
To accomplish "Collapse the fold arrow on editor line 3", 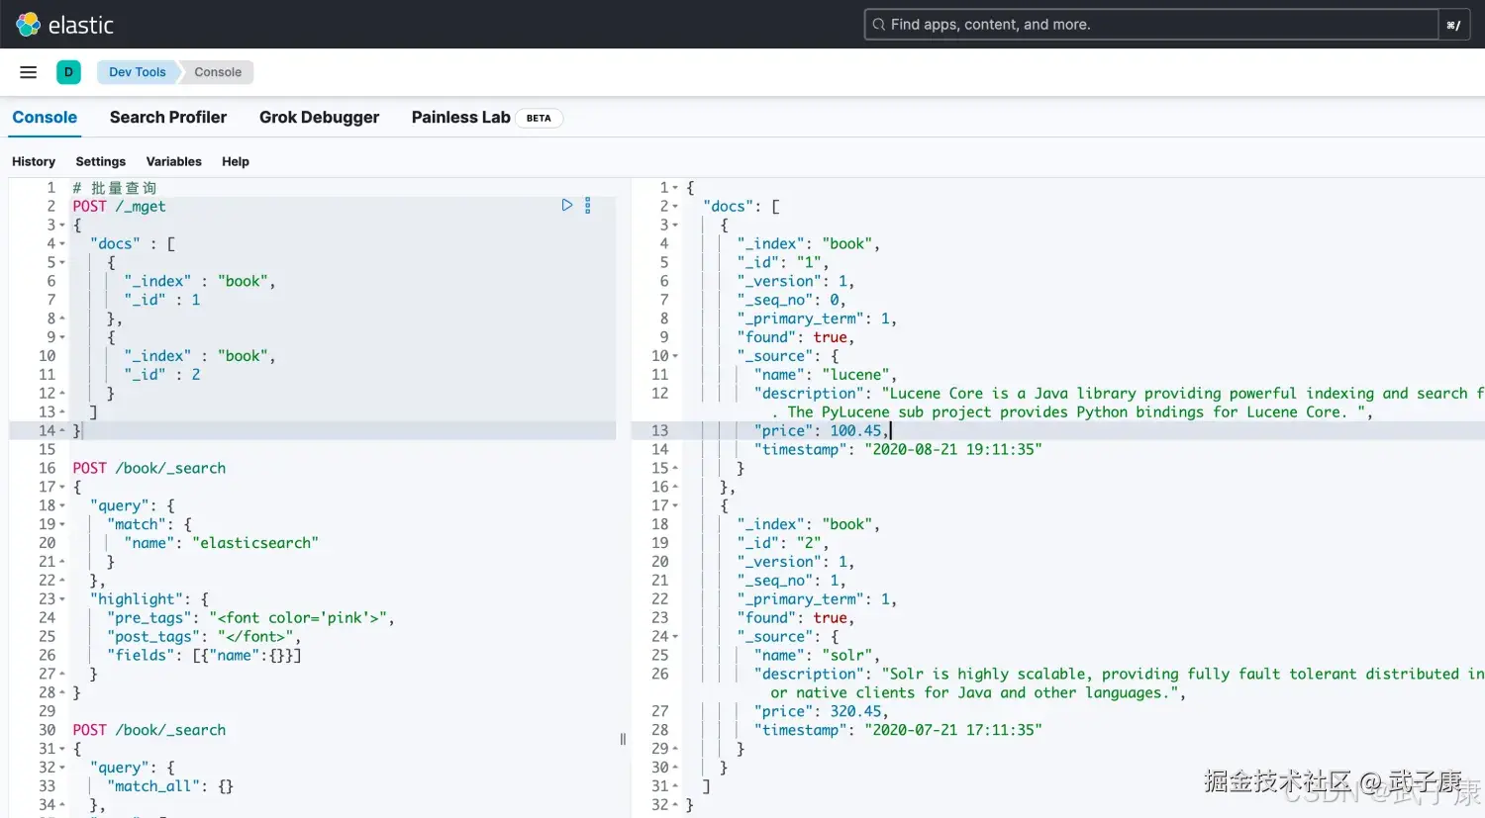I will point(62,226).
